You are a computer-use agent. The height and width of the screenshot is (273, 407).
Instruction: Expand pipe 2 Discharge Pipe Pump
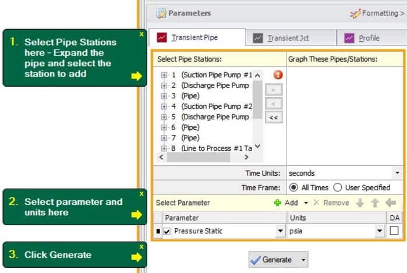point(164,86)
